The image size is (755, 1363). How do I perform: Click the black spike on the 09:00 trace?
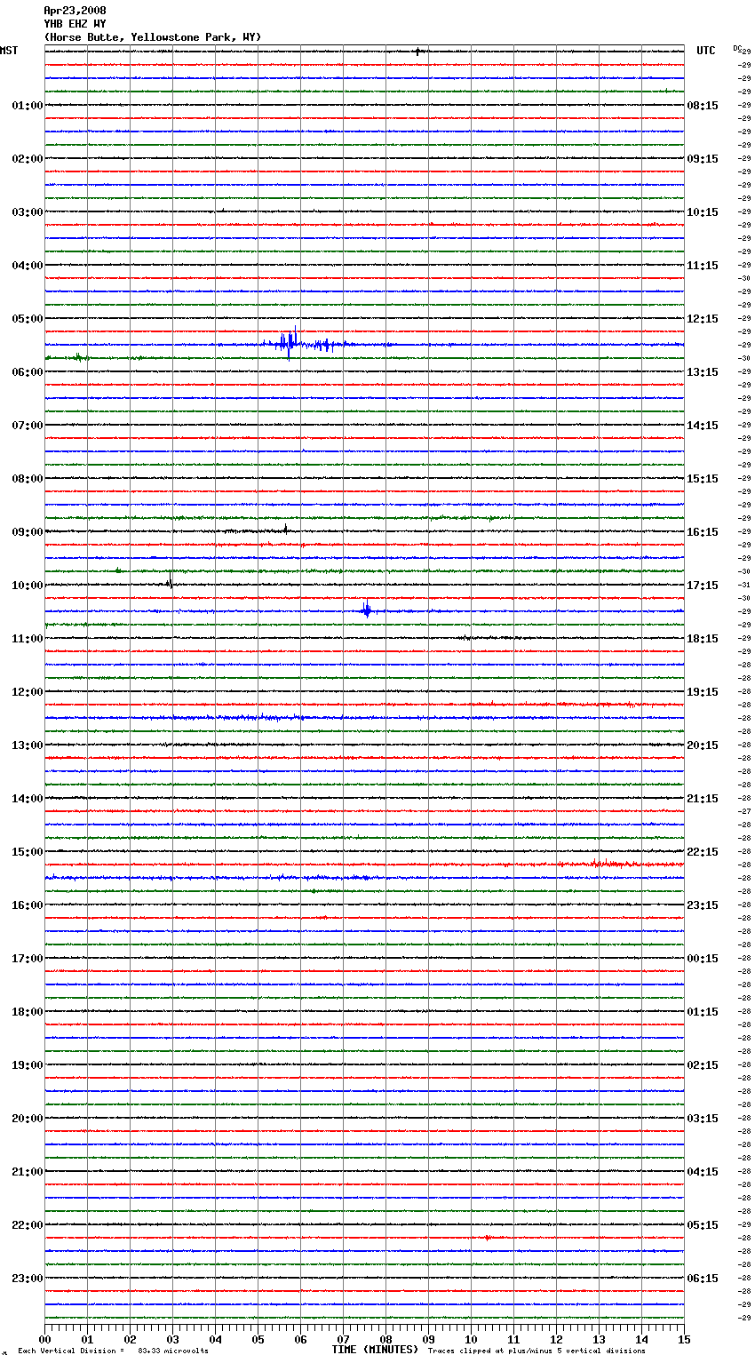[285, 530]
